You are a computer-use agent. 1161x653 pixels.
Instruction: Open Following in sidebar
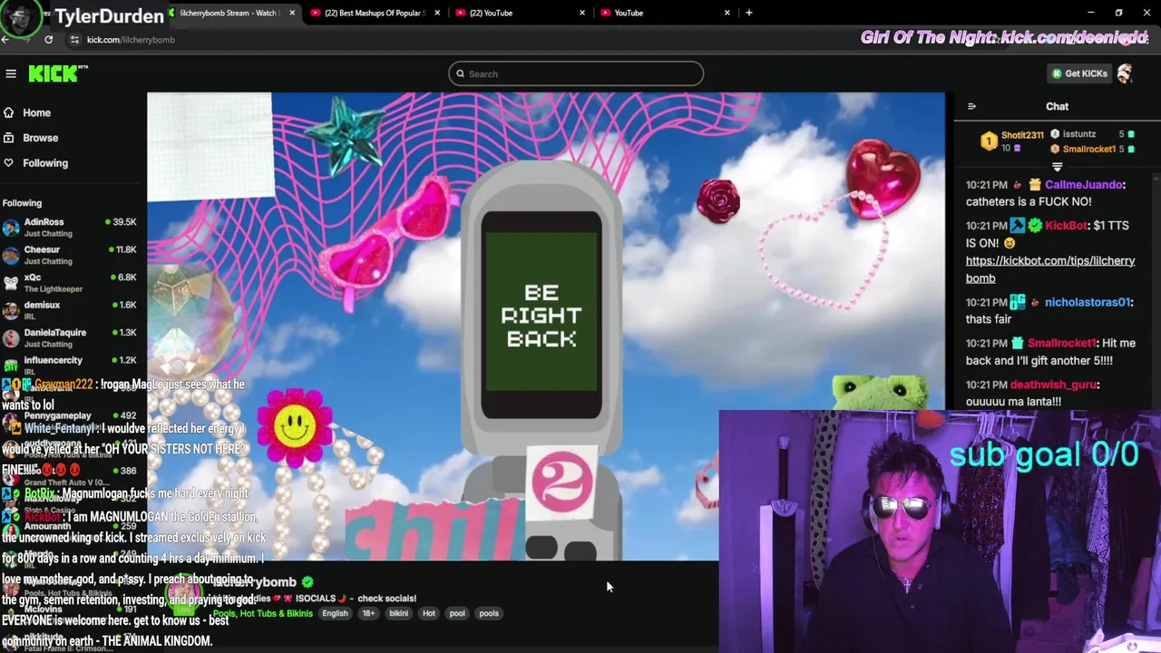(x=44, y=163)
